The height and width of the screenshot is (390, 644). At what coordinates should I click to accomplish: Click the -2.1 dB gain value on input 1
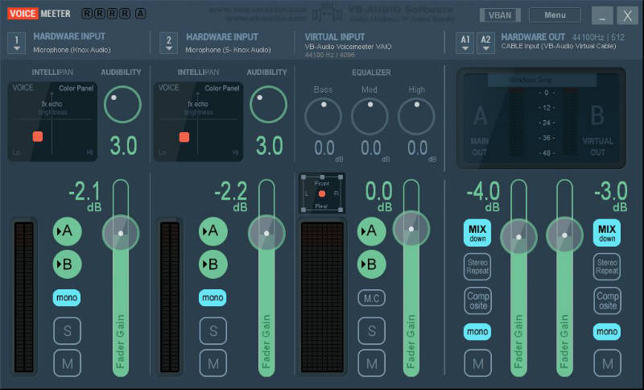(x=85, y=196)
